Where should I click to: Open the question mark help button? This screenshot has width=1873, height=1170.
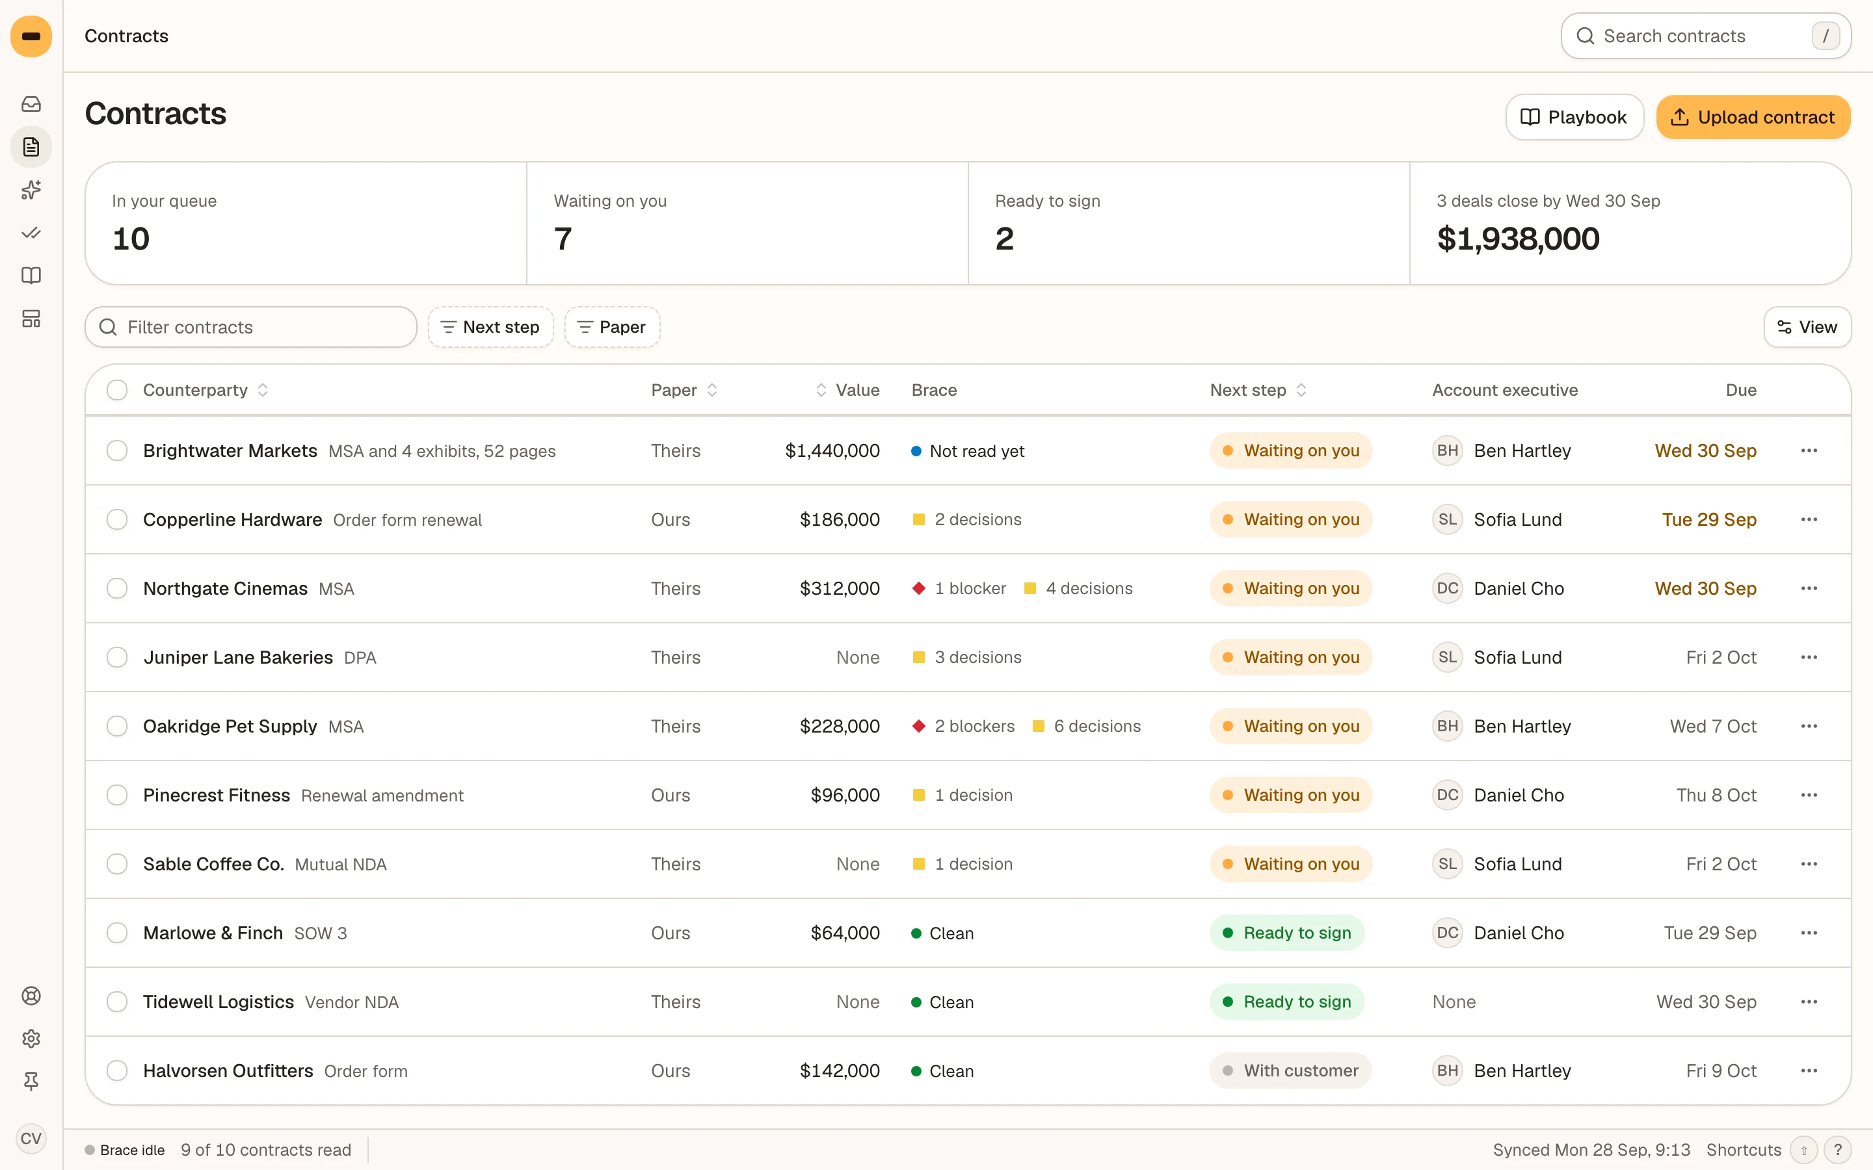(1837, 1150)
